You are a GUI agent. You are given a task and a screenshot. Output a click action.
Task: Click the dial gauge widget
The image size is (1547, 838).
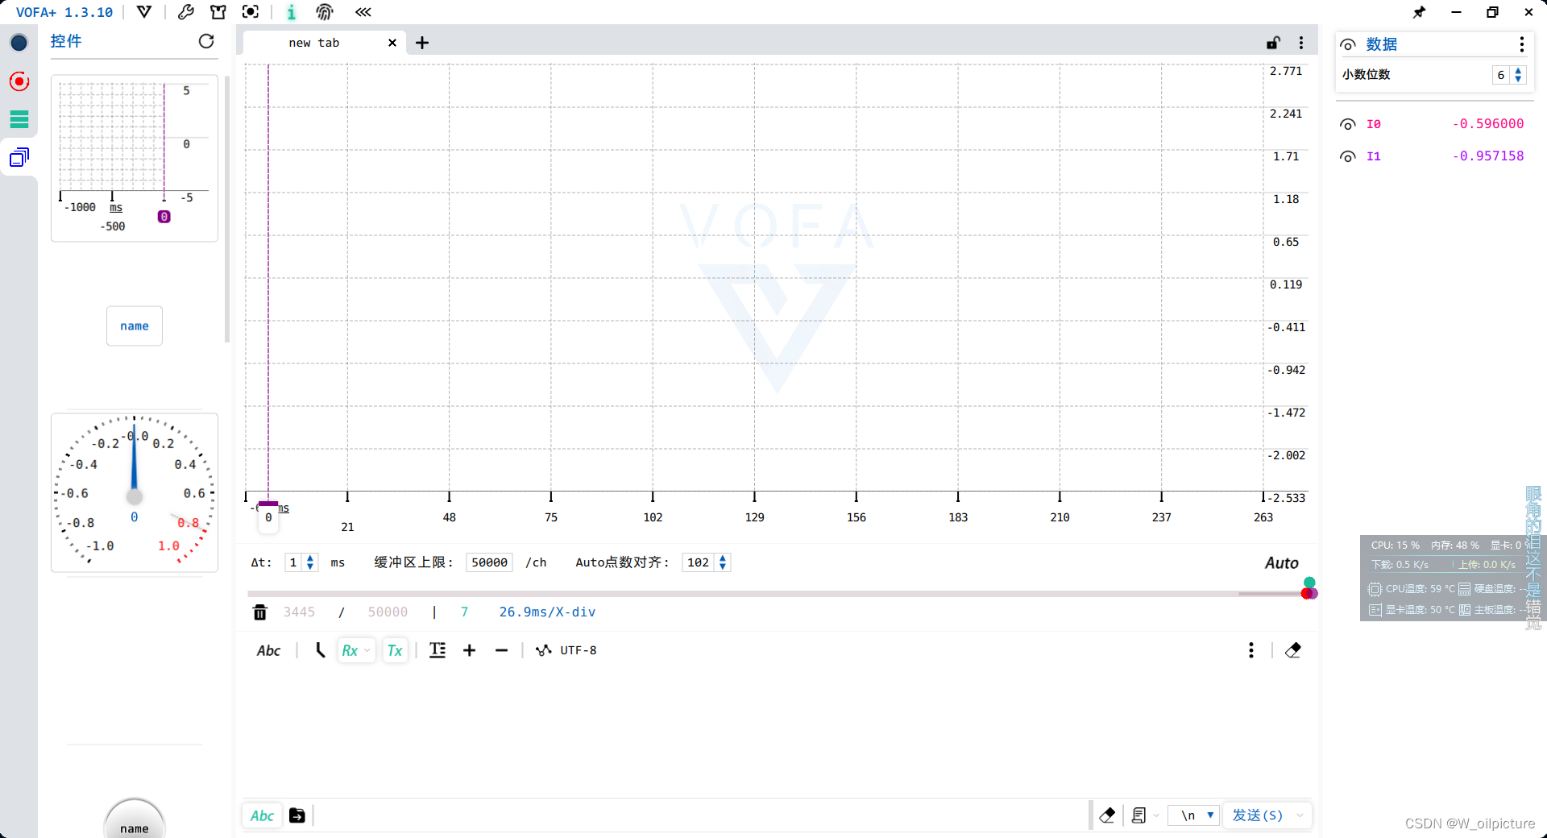(x=135, y=492)
